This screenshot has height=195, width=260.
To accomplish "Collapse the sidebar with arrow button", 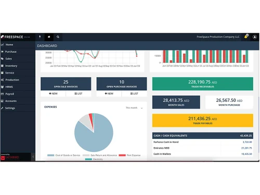I will point(33,157).
